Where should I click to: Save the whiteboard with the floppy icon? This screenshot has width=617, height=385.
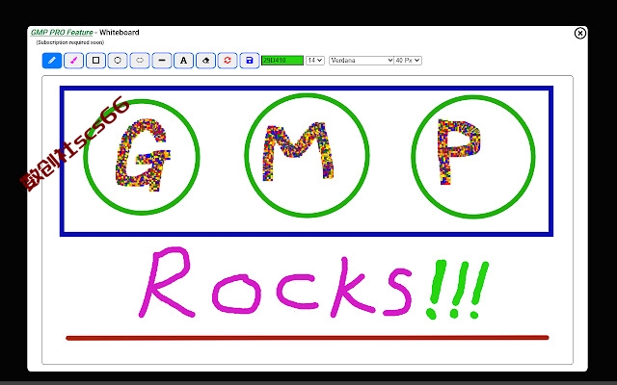click(x=250, y=61)
